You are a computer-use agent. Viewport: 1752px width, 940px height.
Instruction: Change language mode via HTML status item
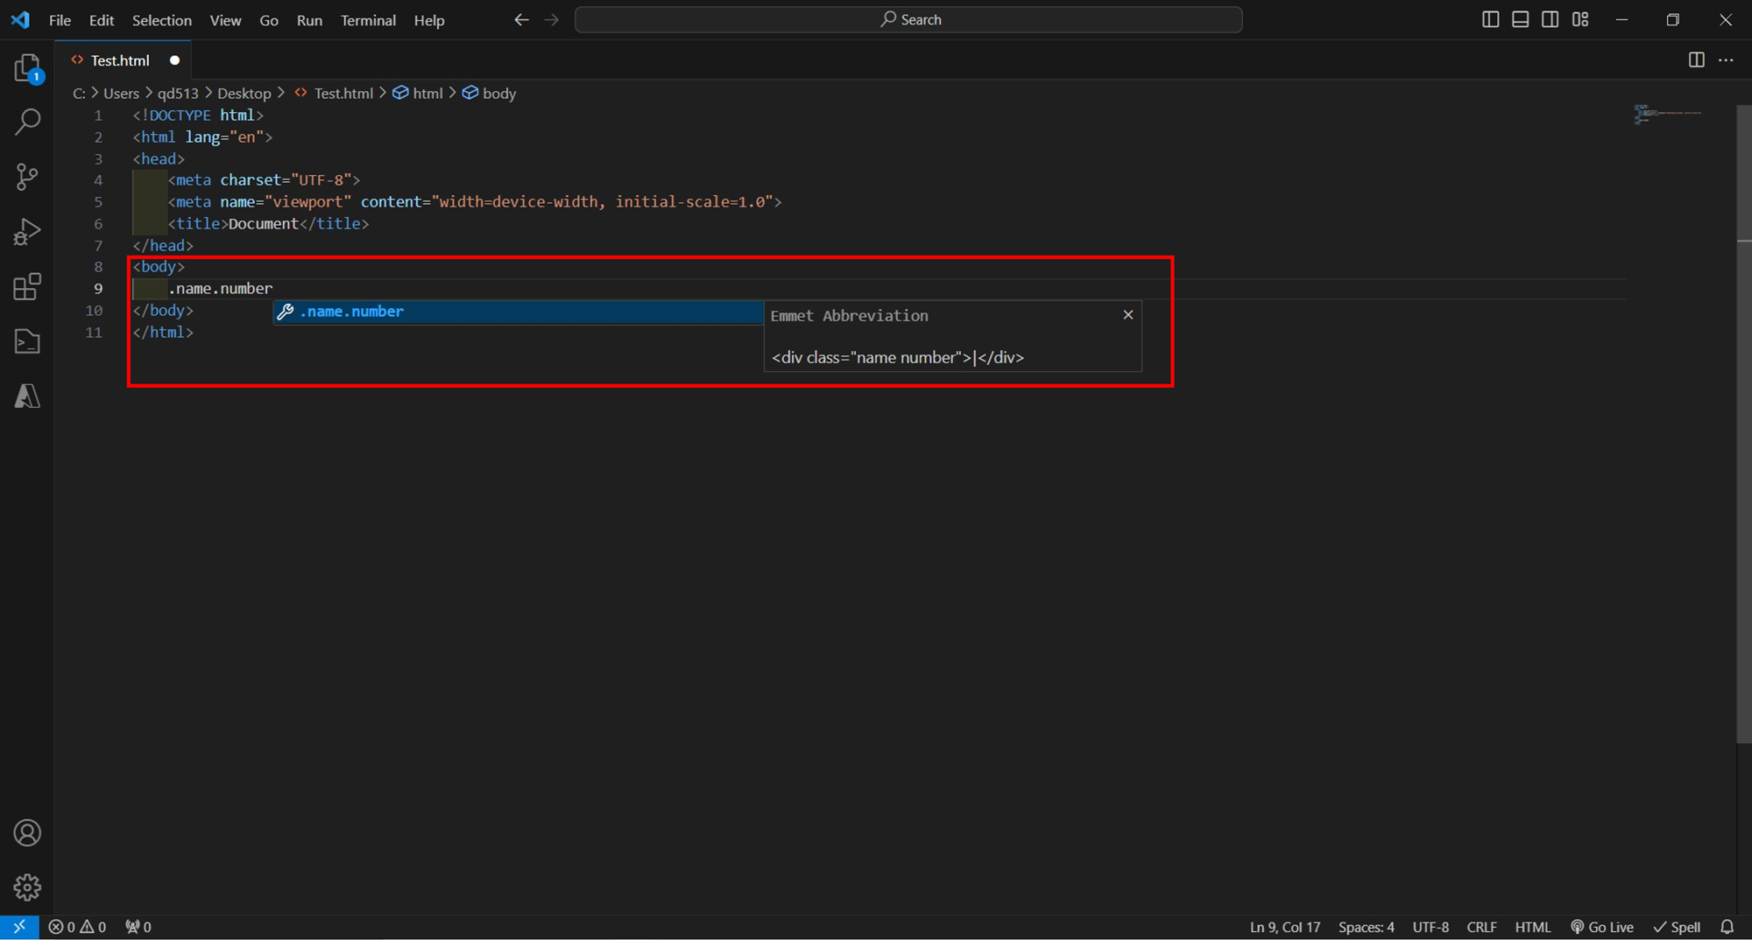[1532, 927]
